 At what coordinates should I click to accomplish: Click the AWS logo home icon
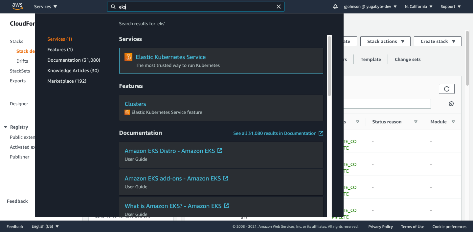pos(17,6)
